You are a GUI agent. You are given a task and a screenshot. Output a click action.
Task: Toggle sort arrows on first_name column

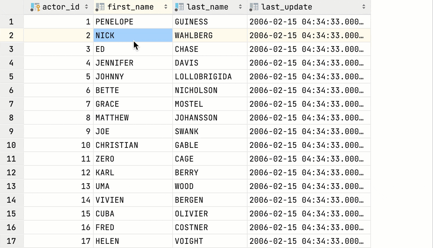point(166,7)
